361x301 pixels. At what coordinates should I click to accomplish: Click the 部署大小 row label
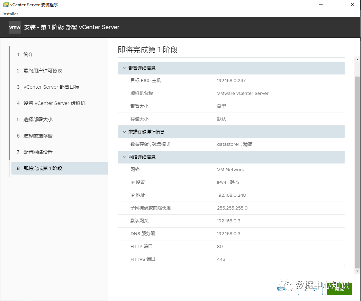tap(139, 106)
